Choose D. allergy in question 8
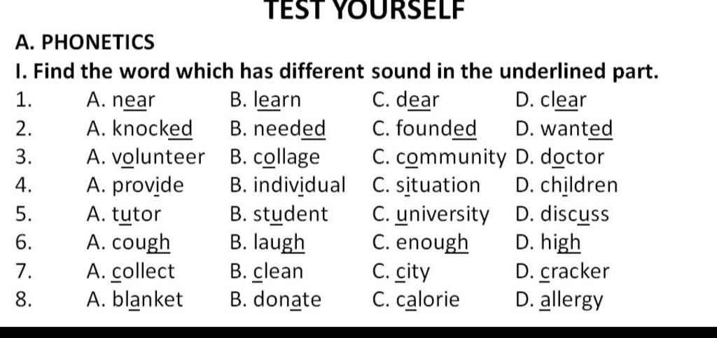 [559, 300]
